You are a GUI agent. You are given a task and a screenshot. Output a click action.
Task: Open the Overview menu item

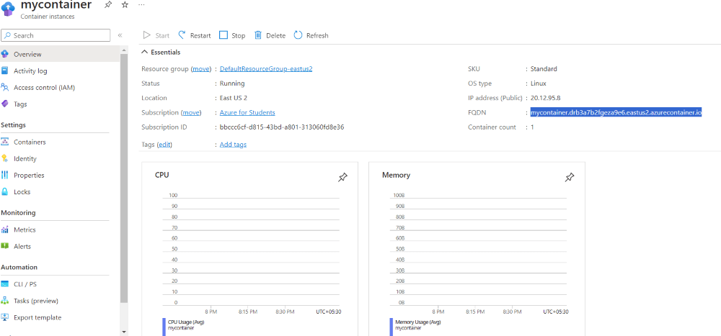[x=61, y=54]
